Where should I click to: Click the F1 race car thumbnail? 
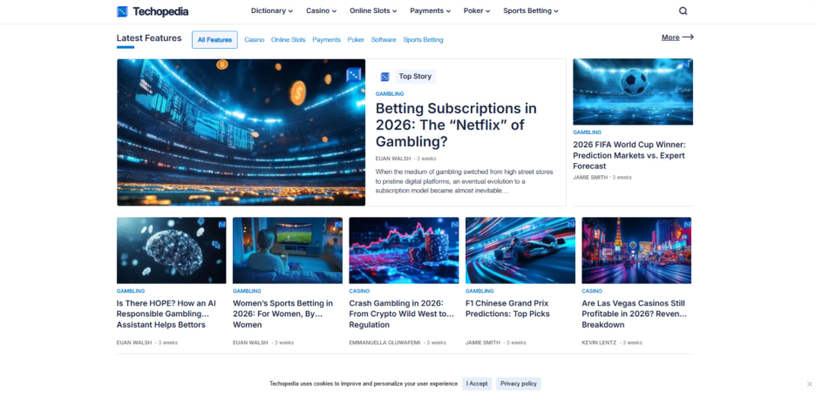click(x=520, y=250)
